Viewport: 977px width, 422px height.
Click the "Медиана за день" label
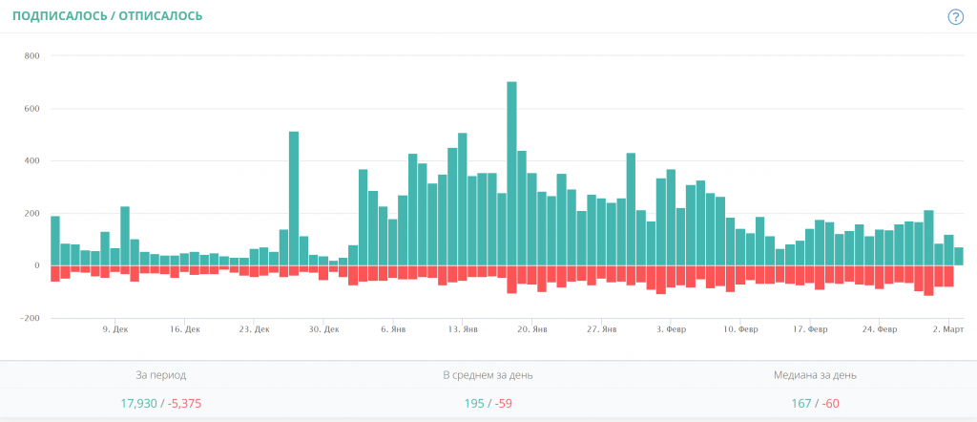click(x=815, y=375)
